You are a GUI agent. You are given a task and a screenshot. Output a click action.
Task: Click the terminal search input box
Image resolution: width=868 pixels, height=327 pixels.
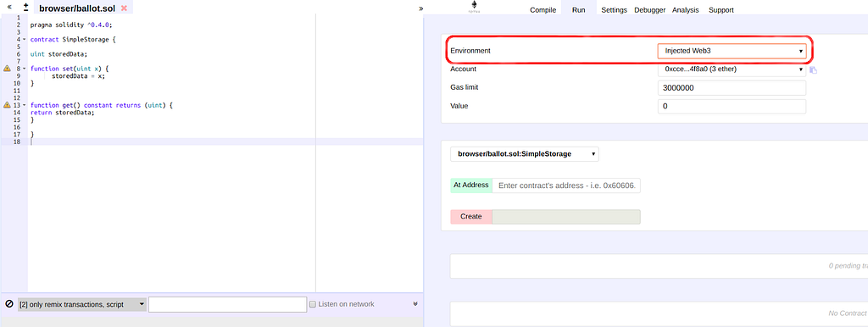[x=227, y=304]
